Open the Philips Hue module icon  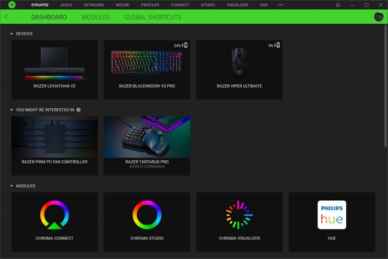[332, 215]
